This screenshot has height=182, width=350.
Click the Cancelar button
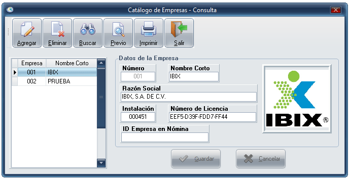[261, 159]
